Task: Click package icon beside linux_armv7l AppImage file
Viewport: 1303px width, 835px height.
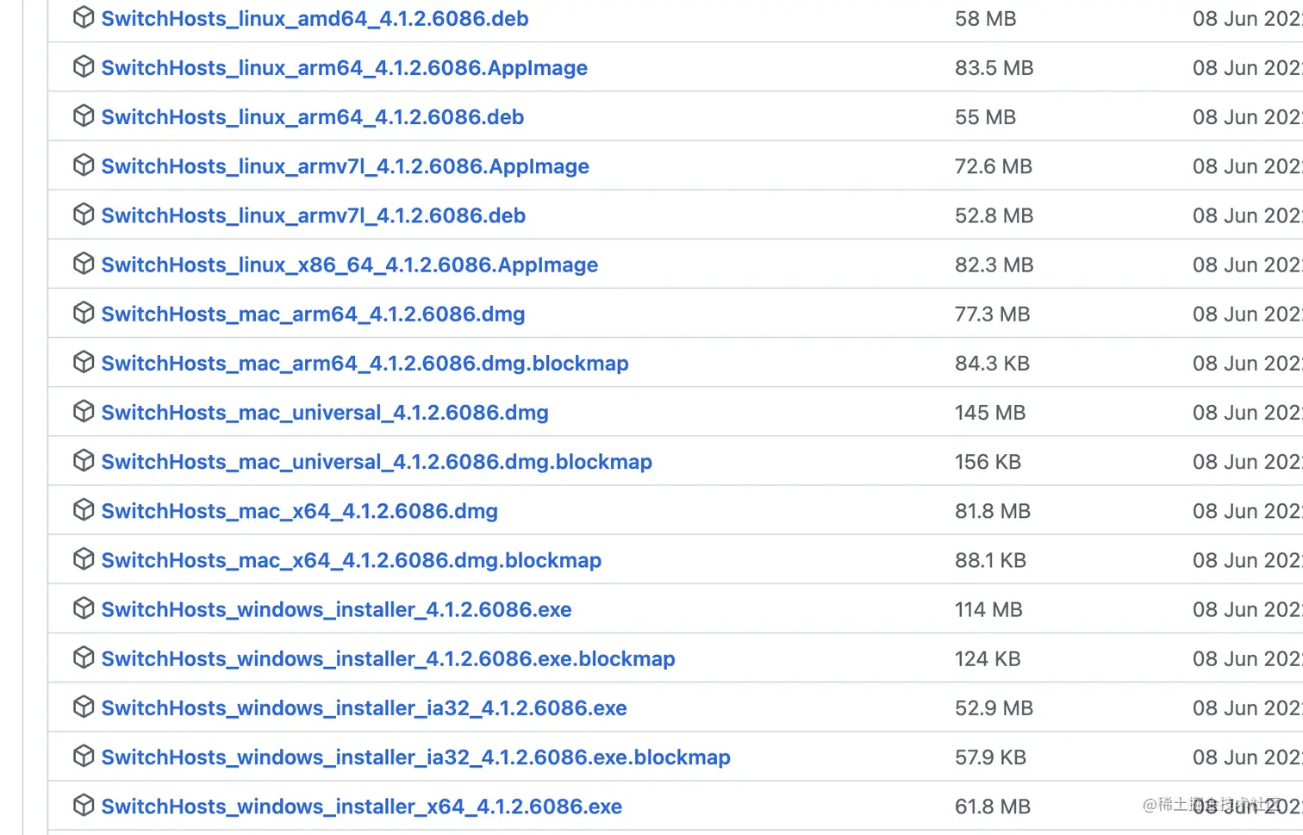Action: (84, 165)
